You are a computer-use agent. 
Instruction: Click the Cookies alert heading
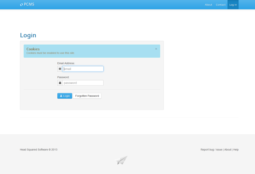point(33,49)
